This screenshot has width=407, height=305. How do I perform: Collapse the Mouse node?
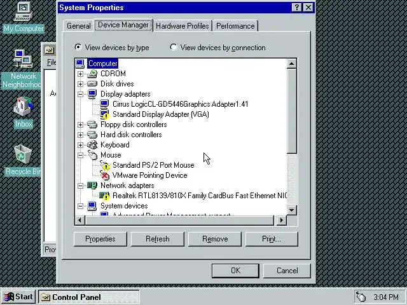[81, 155]
